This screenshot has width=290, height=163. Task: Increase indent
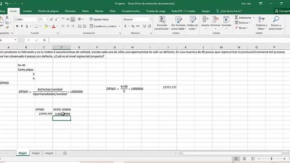click(x=84, y=26)
